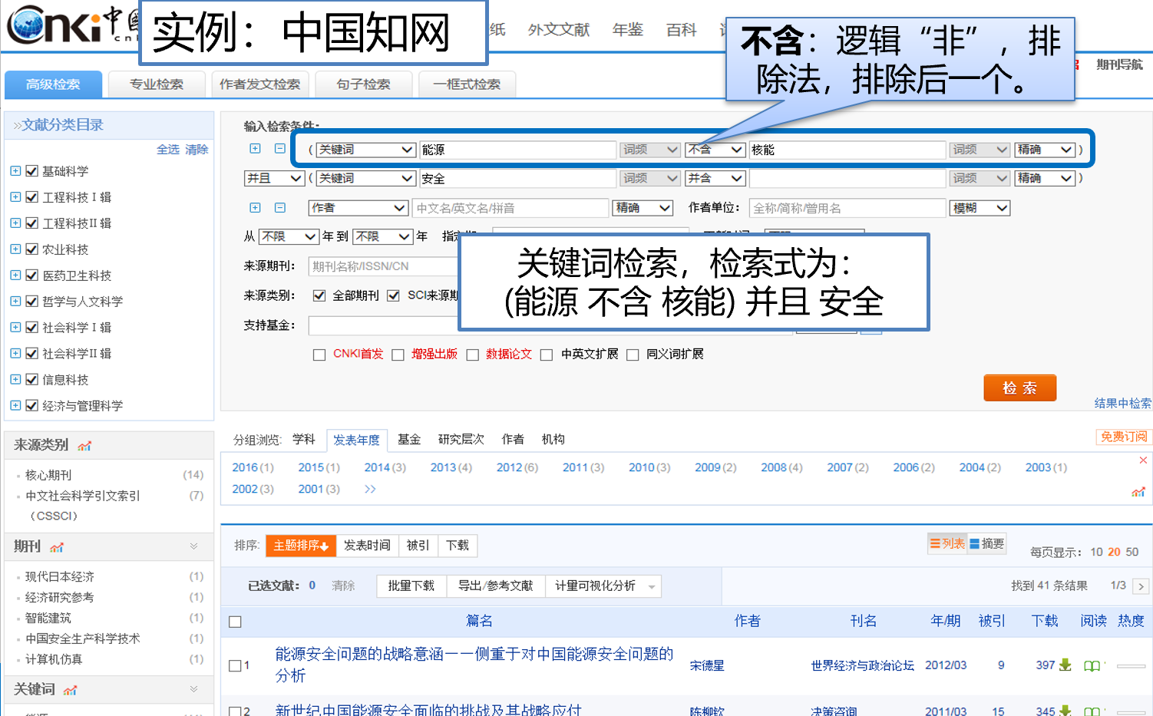Click the orange 检 索 search button
The image size is (1153, 716).
(1019, 388)
